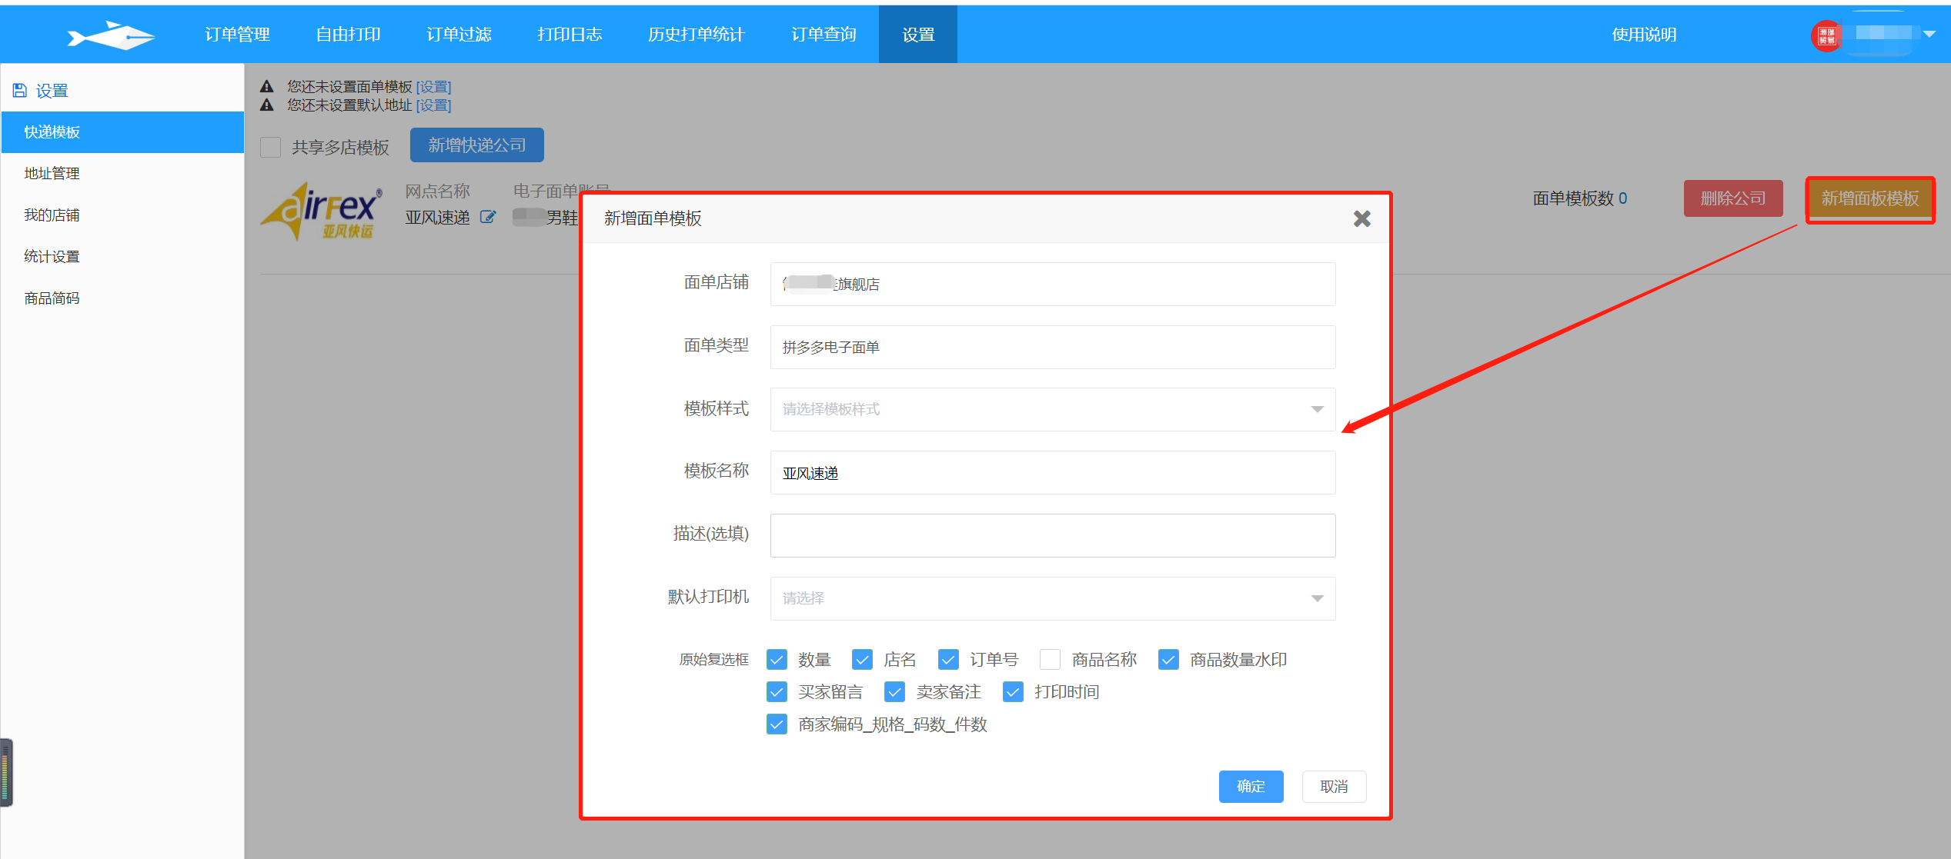Viewport: 1951px width, 859px height.
Task: Open the account dropdown arrow
Action: pos(1929,34)
